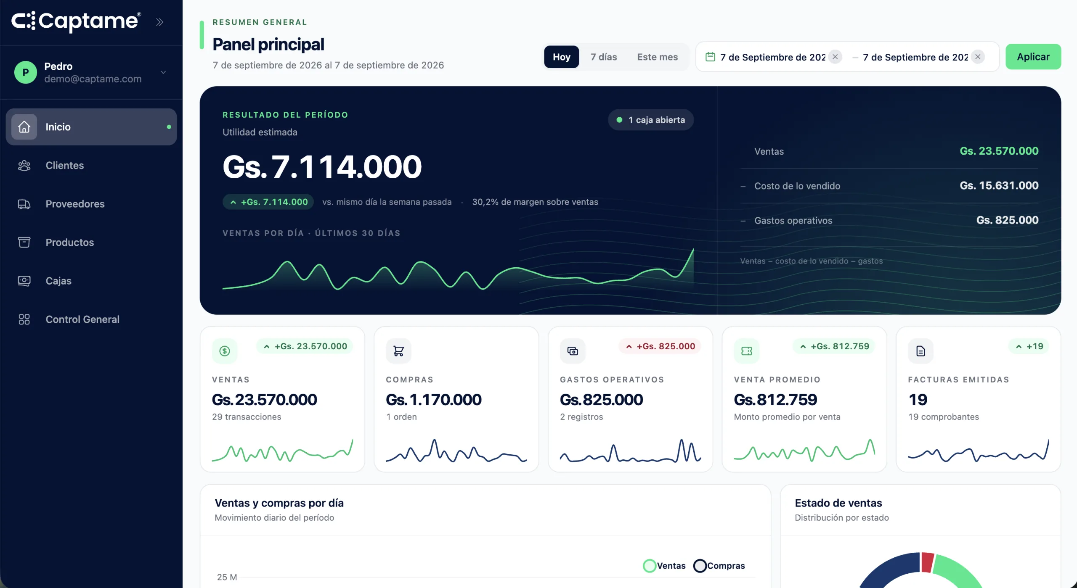The image size is (1077, 588).
Task: Click the +Gs. 7.114.000 change badge
Action: pyautogui.click(x=268, y=202)
